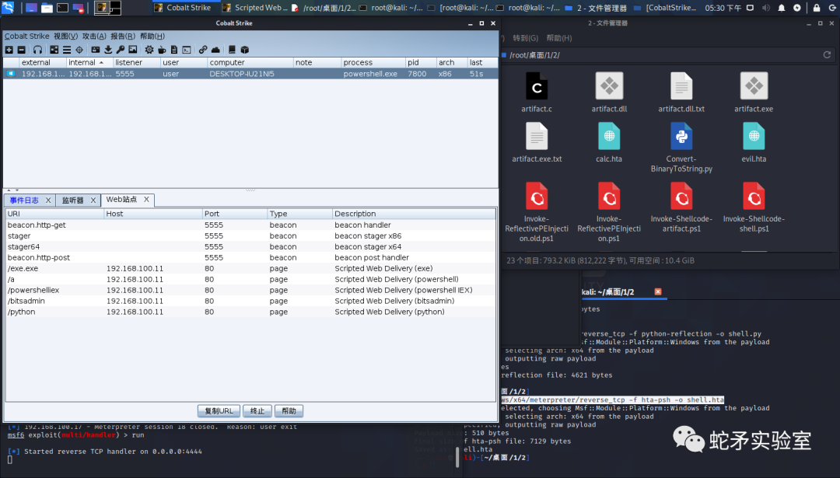Click the 复制URL button

(x=219, y=411)
